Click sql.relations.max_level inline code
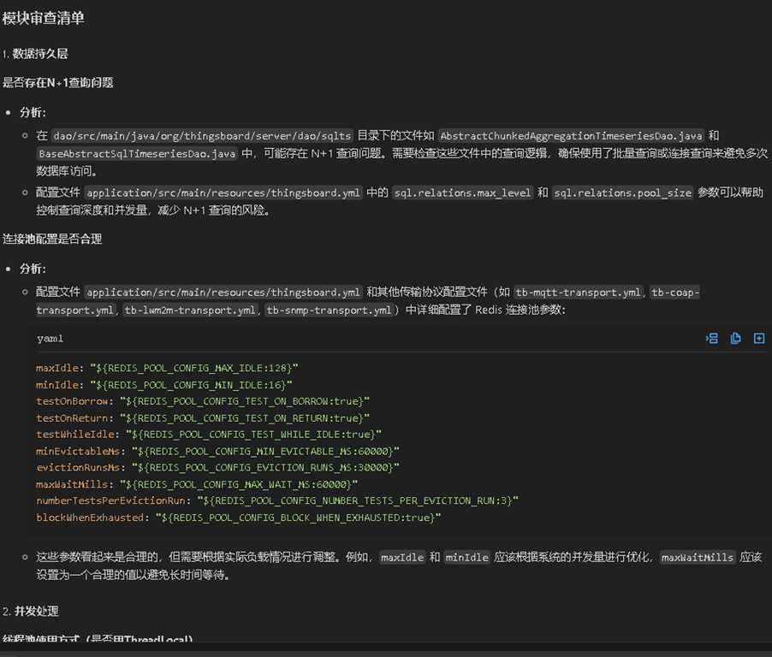Screen dimensions: 772x657 tap(463, 193)
